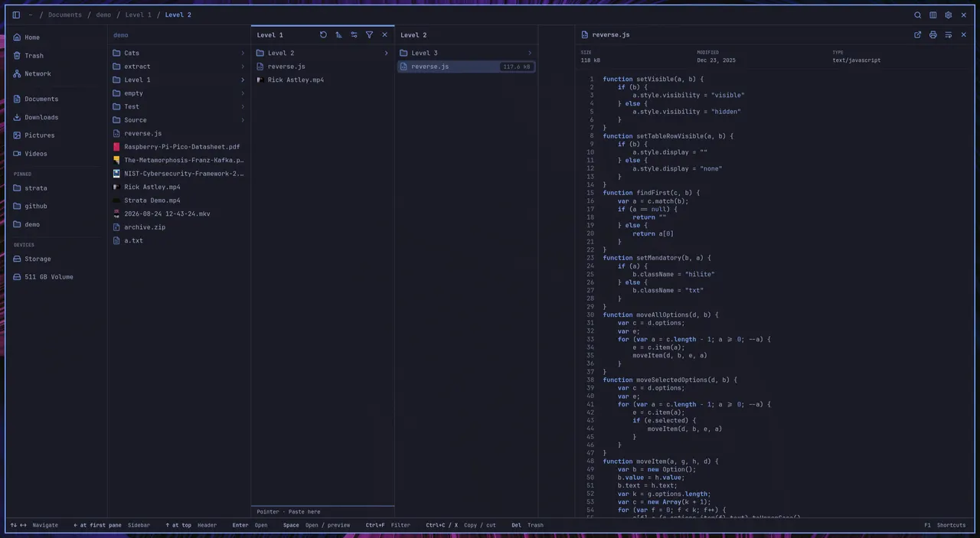Select Source folder name

(x=136, y=120)
